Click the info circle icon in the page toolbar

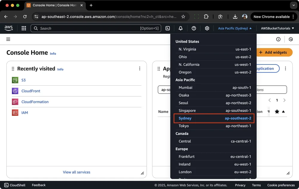tap(278, 39)
